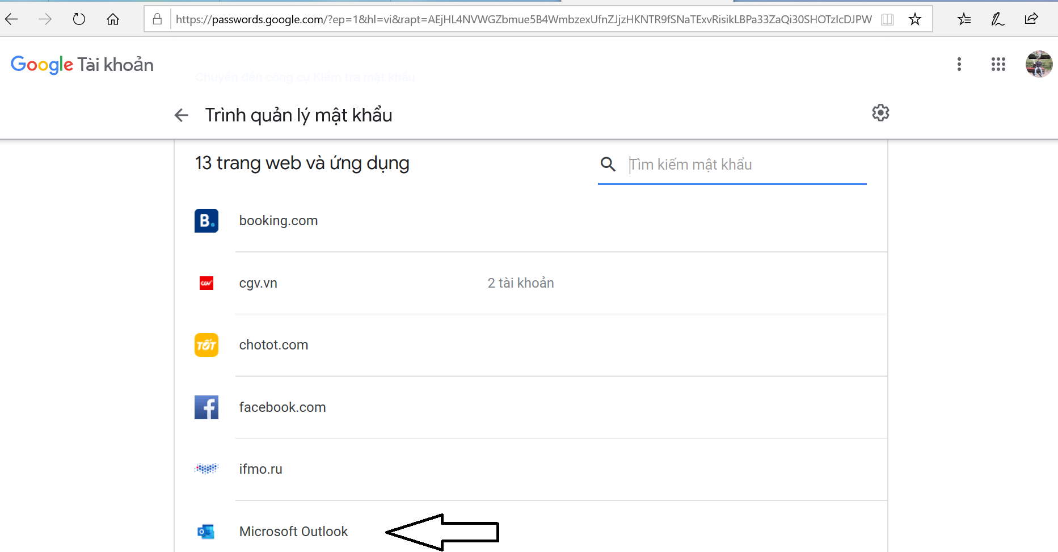Click the account profile avatar
Image resolution: width=1058 pixels, height=552 pixels.
(x=1039, y=64)
